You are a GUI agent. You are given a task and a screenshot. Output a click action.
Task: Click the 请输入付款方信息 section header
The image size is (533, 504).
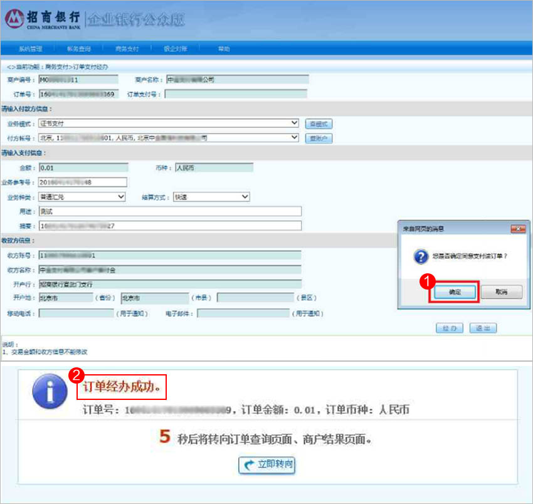pos(27,108)
